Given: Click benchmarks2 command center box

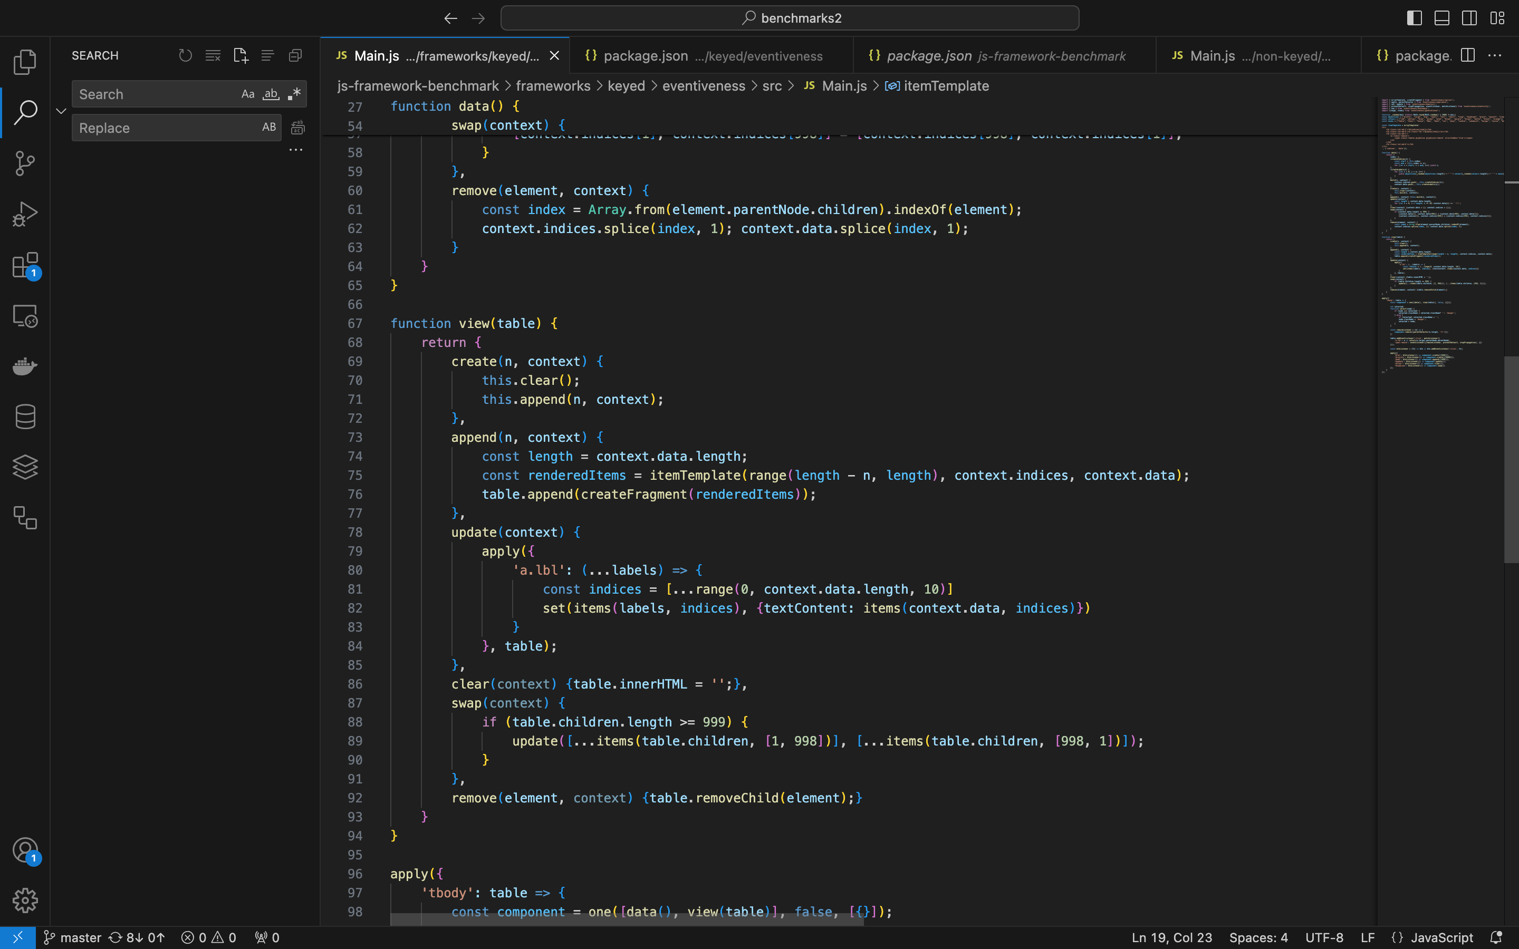Looking at the screenshot, I should pos(790,18).
